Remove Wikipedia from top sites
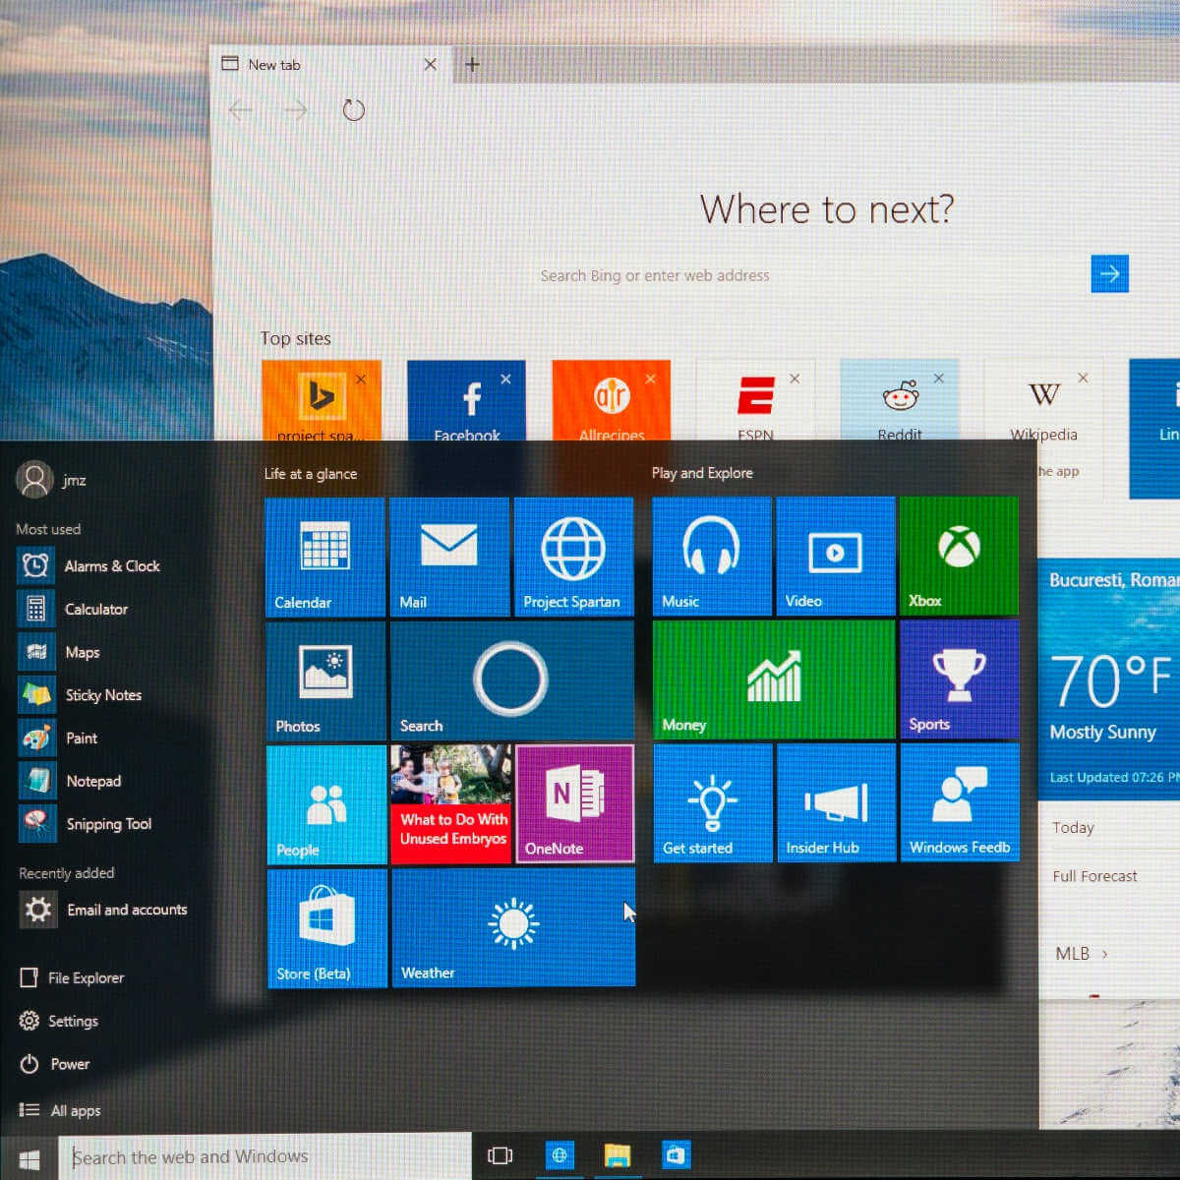The width and height of the screenshot is (1180, 1180). (x=1083, y=378)
